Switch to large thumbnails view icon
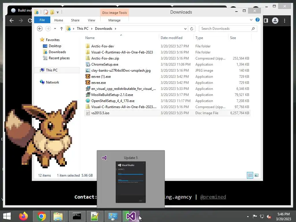 pyautogui.click(x=256, y=175)
